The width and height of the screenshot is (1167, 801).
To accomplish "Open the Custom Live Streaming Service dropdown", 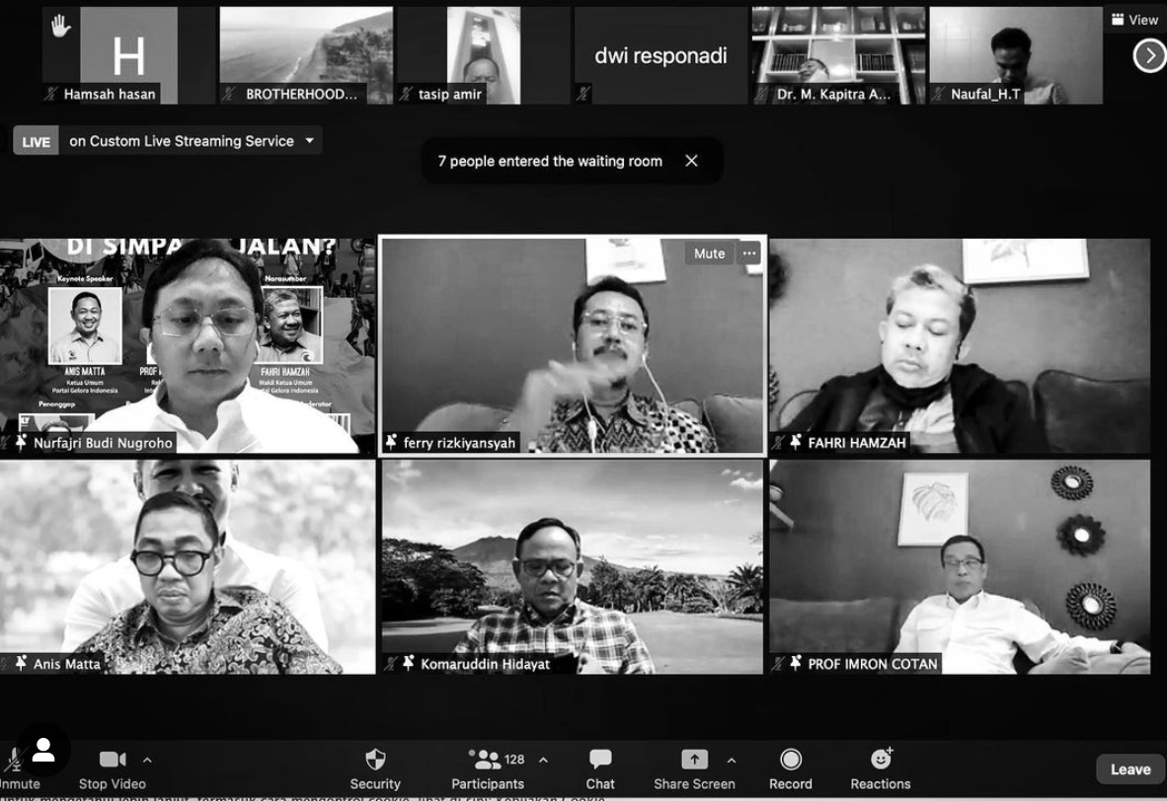I will (309, 141).
